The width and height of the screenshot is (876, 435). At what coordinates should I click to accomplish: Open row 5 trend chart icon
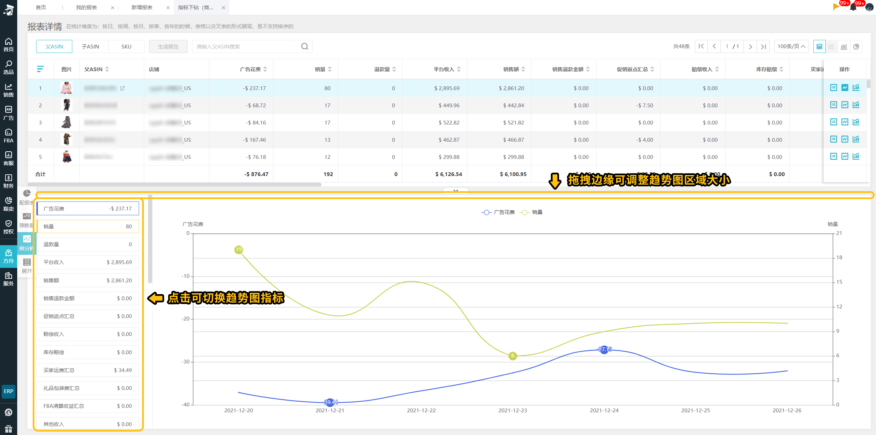tap(845, 156)
